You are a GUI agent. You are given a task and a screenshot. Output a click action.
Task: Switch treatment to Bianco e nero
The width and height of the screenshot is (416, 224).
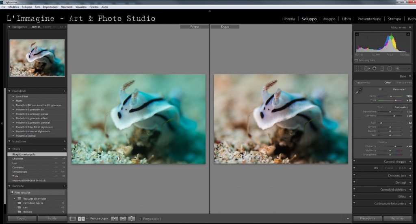(x=404, y=82)
